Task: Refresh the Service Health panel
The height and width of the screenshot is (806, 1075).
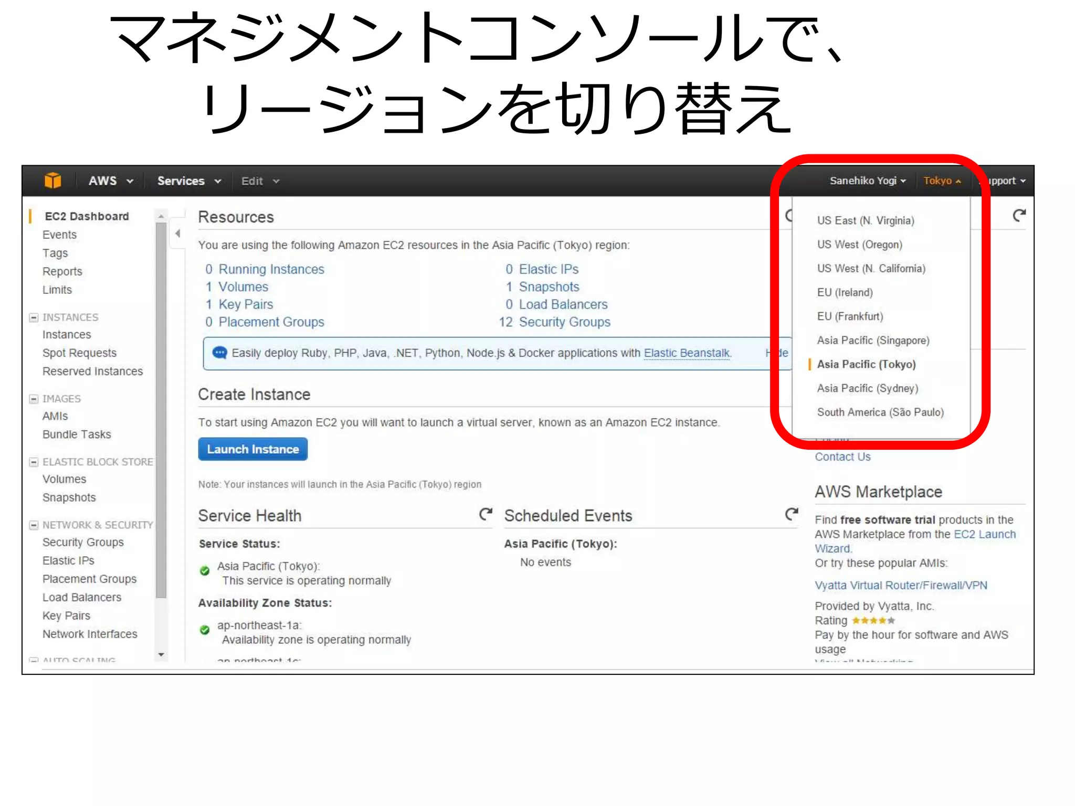Action: click(x=486, y=514)
